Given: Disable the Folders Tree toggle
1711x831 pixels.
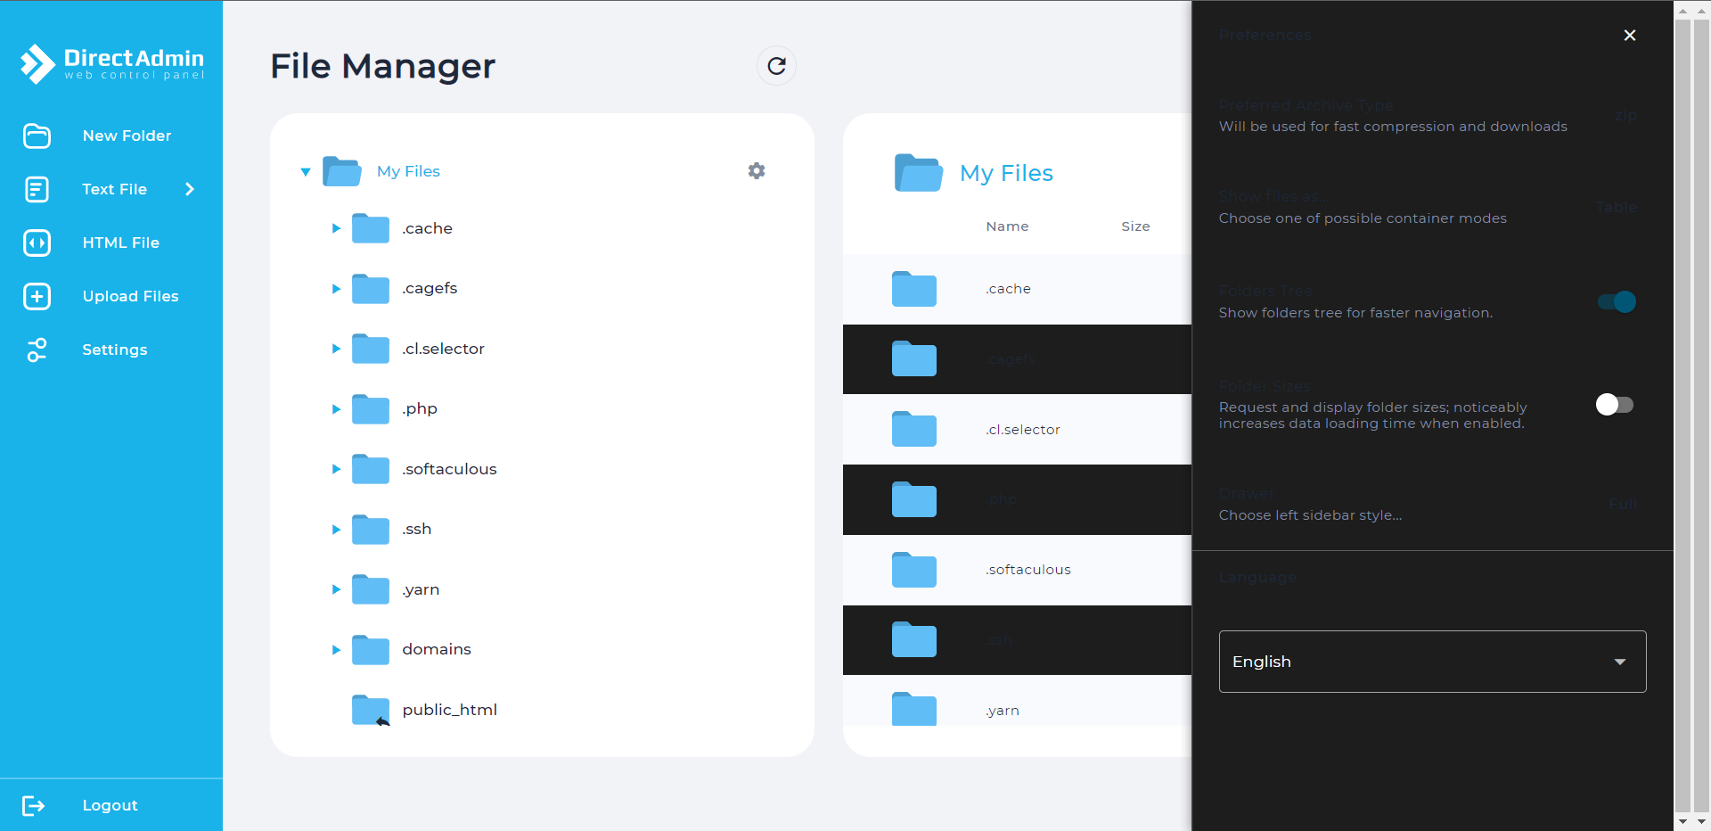Looking at the screenshot, I should pyautogui.click(x=1616, y=302).
